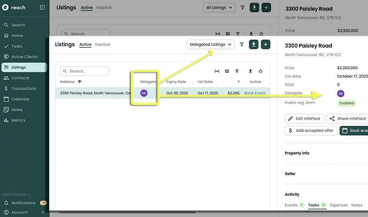The image size is (368, 217).
Task: Open the Delegated Listings dropdown
Action: 211,44
